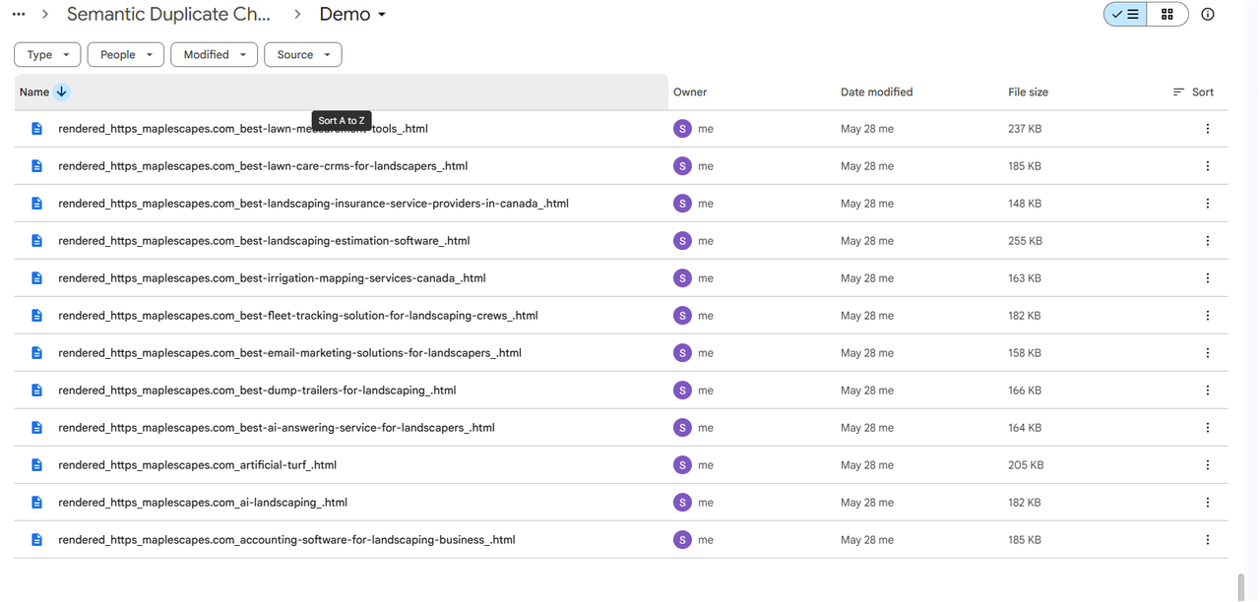Switch to list layout view
The height and width of the screenshot is (602, 1260).
[x=1125, y=14]
